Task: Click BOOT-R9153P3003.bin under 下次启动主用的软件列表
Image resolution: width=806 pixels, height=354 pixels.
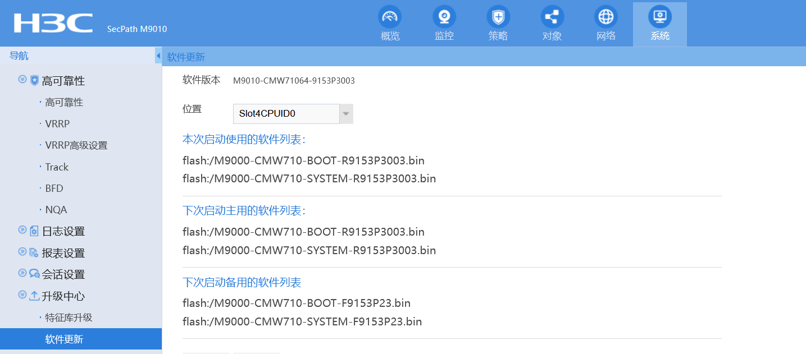Action: click(303, 232)
